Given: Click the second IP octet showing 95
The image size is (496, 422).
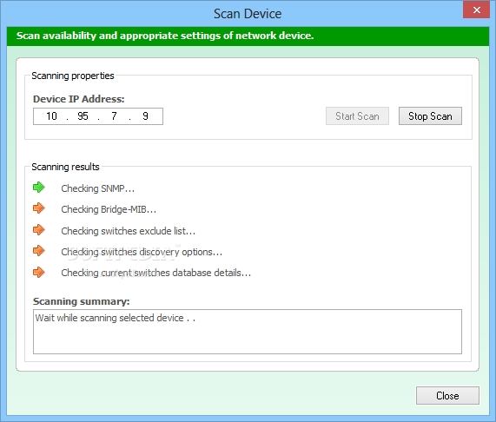Looking at the screenshot, I should (83, 116).
